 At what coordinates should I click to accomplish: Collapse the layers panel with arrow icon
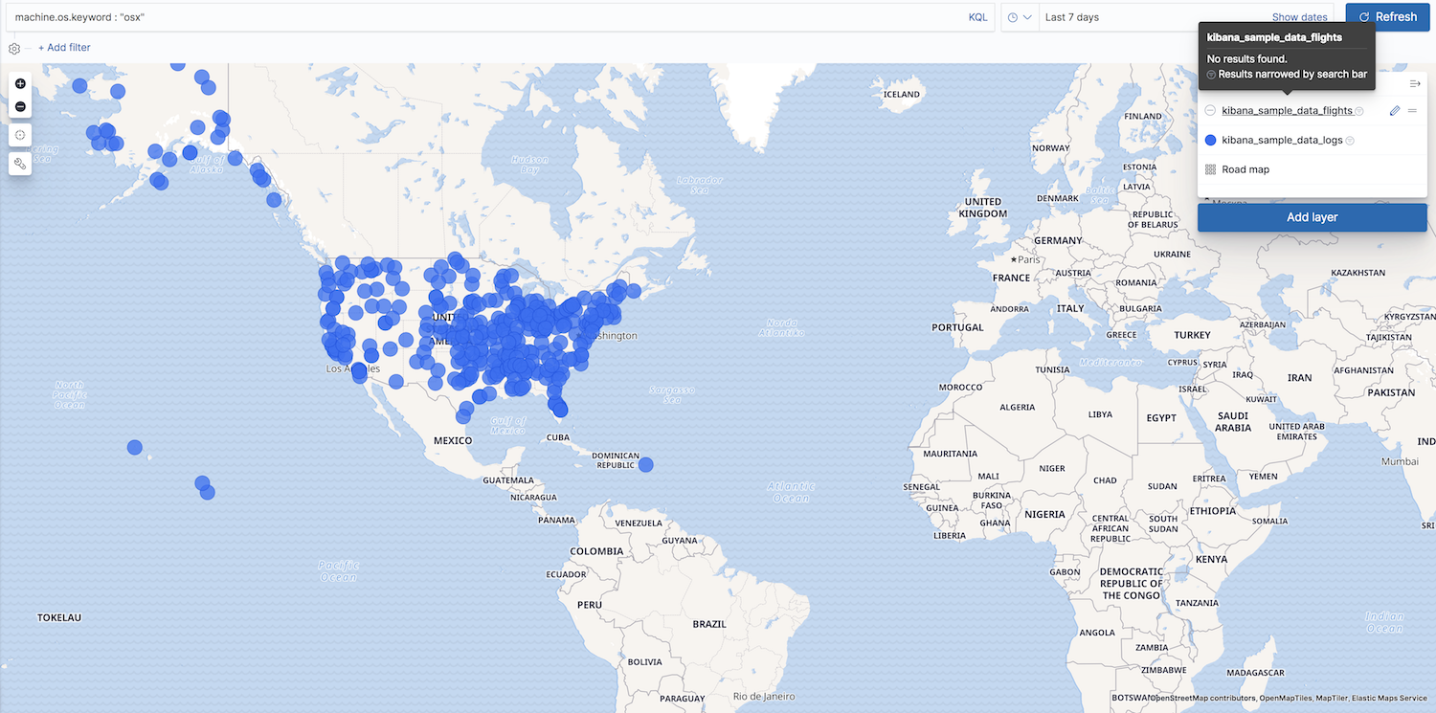coord(1415,84)
